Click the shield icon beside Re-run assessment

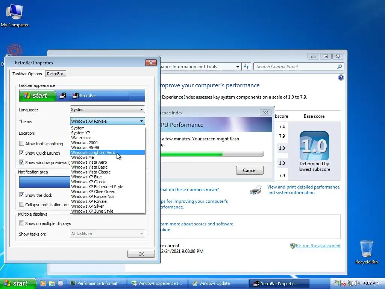coord(293,246)
